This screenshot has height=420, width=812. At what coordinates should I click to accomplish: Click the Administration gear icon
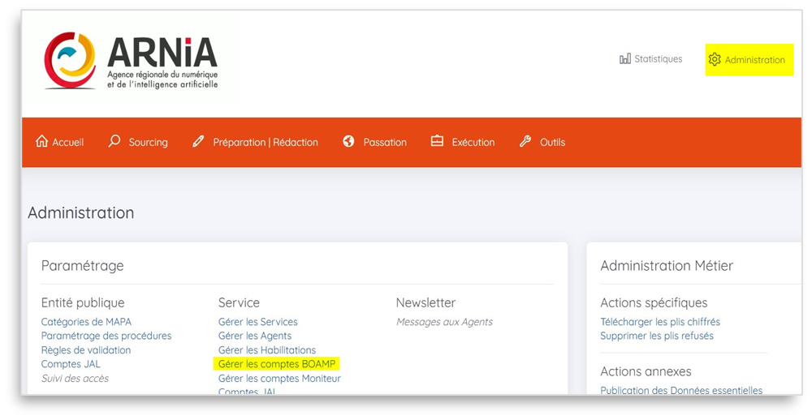[715, 60]
